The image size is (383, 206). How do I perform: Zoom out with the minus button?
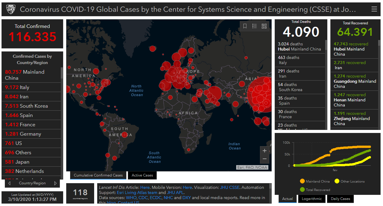[x=264, y=159]
